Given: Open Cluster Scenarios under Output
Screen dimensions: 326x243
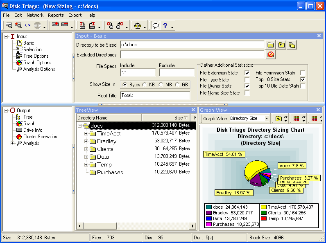Looking at the screenshot, I should pos(40,137).
